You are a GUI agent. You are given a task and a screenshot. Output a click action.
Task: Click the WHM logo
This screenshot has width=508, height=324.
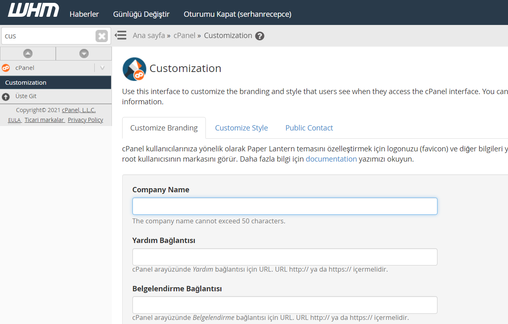pyautogui.click(x=34, y=10)
